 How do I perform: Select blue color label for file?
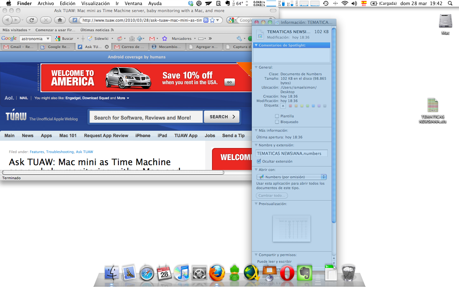[313, 106]
